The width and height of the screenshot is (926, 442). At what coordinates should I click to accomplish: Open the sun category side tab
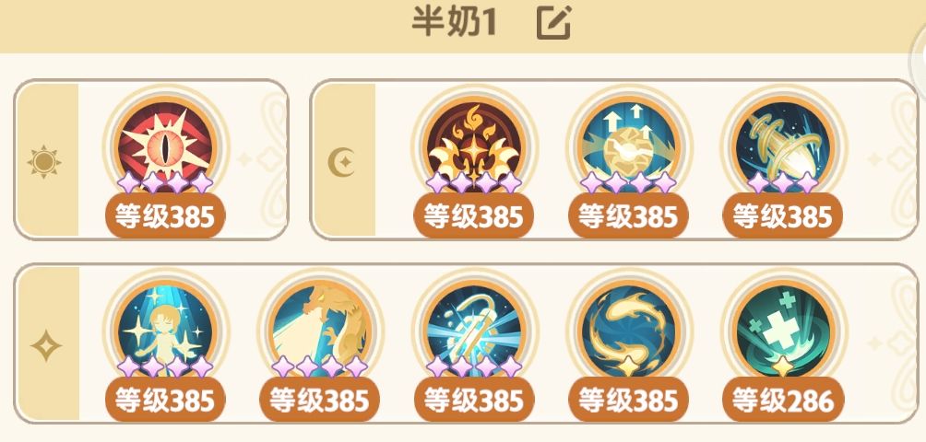pyautogui.click(x=46, y=160)
